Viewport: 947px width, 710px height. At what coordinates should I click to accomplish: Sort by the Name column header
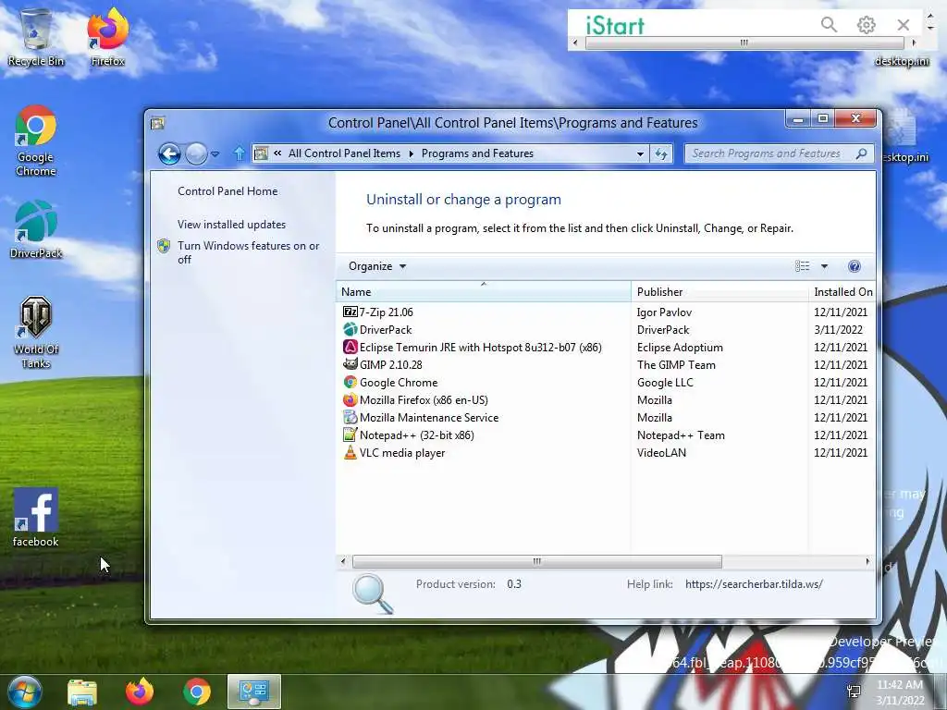pyautogui.click(x=483, y=291)
